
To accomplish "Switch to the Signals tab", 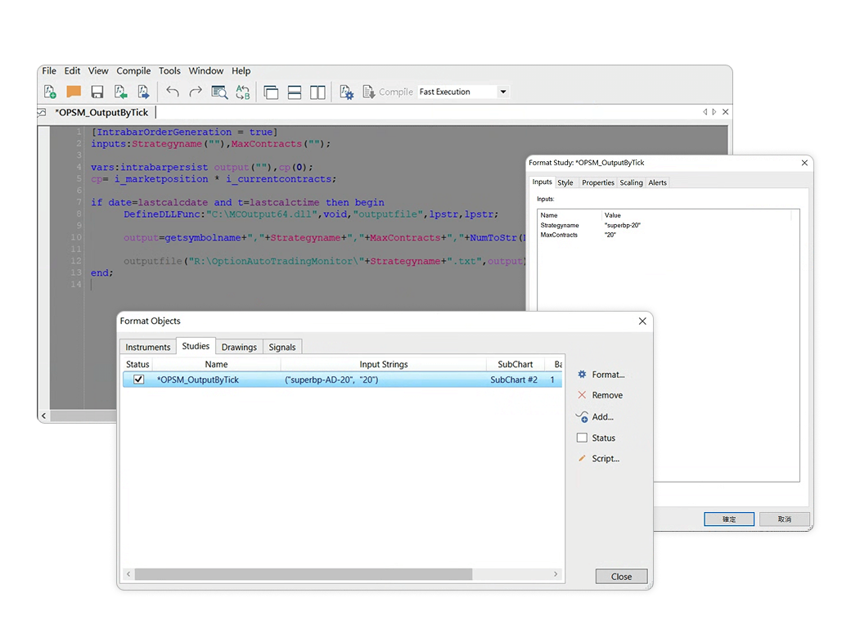I will point(282,347).
